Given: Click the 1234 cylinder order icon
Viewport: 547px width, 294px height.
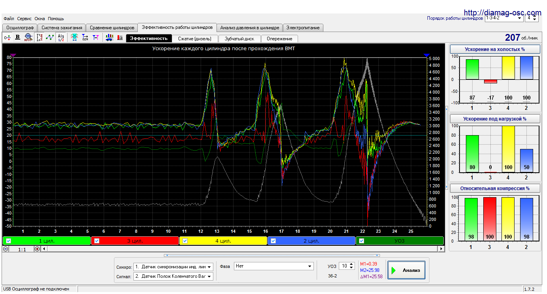Looking at the screenshot, I should [x=85, y=38].
